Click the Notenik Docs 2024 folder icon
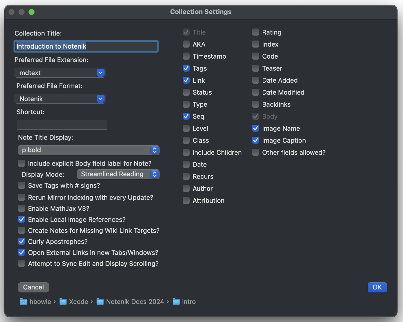 pyautogui.click(x=100, y=302)
